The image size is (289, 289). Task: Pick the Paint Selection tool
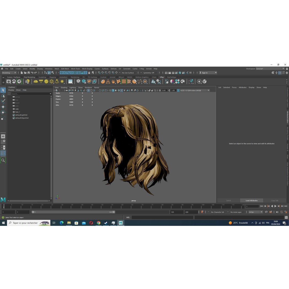3,101
